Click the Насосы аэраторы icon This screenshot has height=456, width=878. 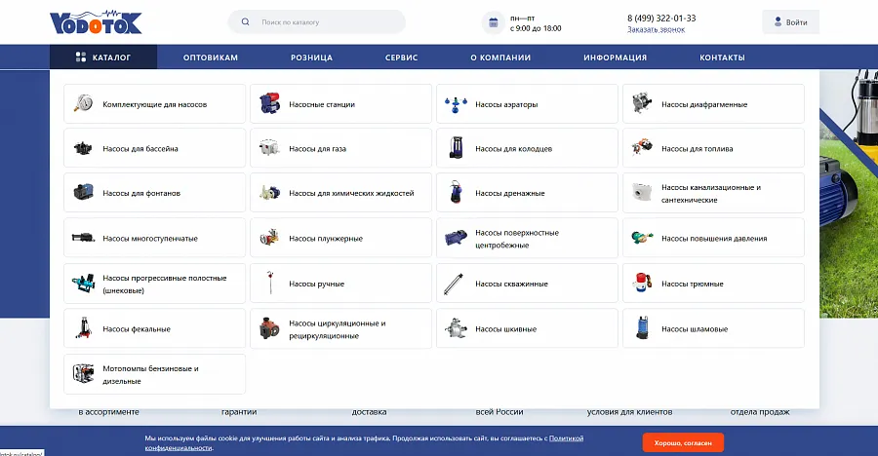pyautogui.click(x=456, y=104)
